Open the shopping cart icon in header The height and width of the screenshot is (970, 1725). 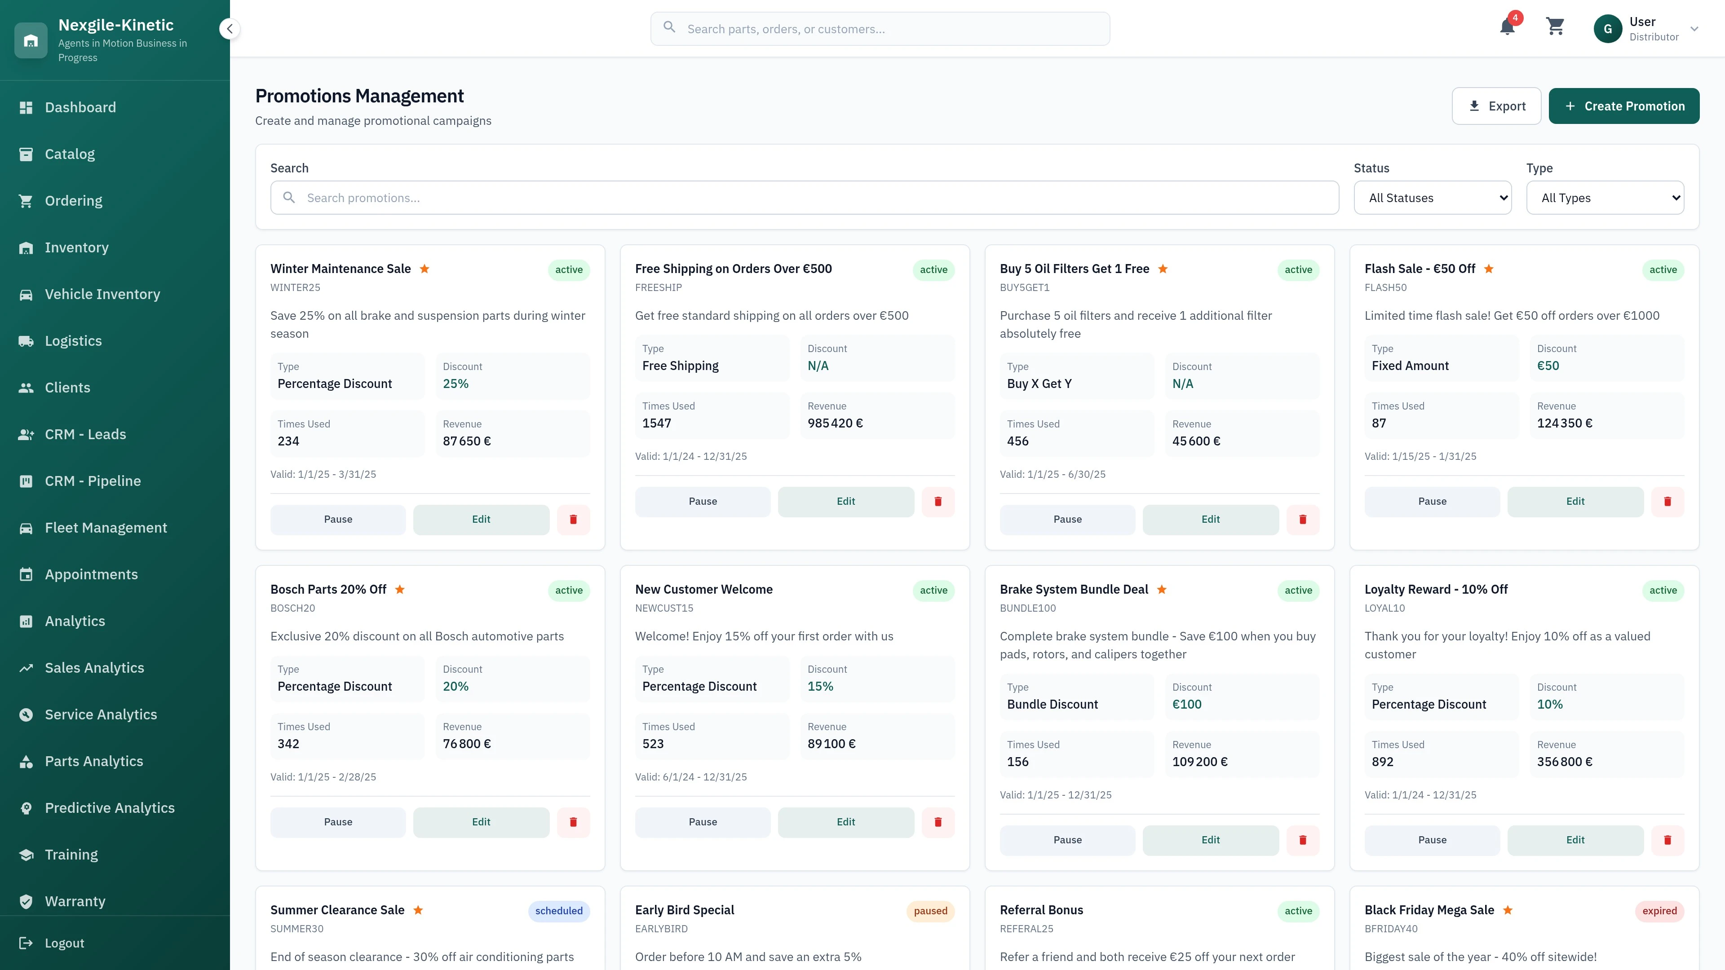tap(1555, 27)
